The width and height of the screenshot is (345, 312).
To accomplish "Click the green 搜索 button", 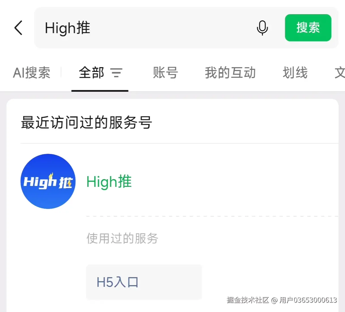I will tap(308, 28).
